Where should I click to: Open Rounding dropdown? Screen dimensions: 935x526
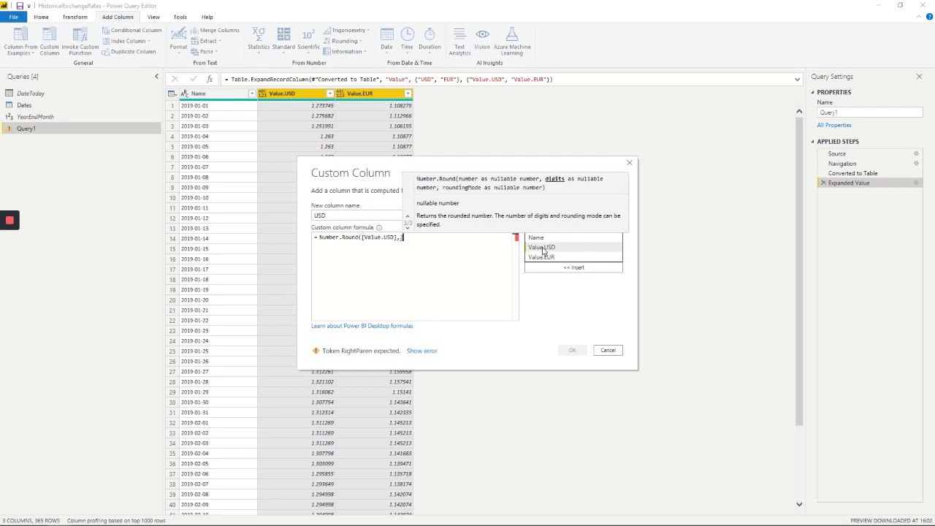point(344,42)
